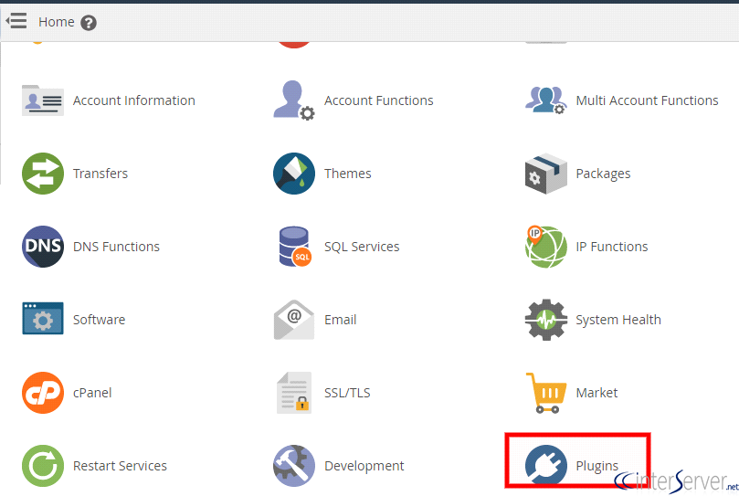Image resolution: width=739 pixels, height=496 pixels.
Task: Open the SSL/TLS document lock icon
Action: (x=294, y=393)
